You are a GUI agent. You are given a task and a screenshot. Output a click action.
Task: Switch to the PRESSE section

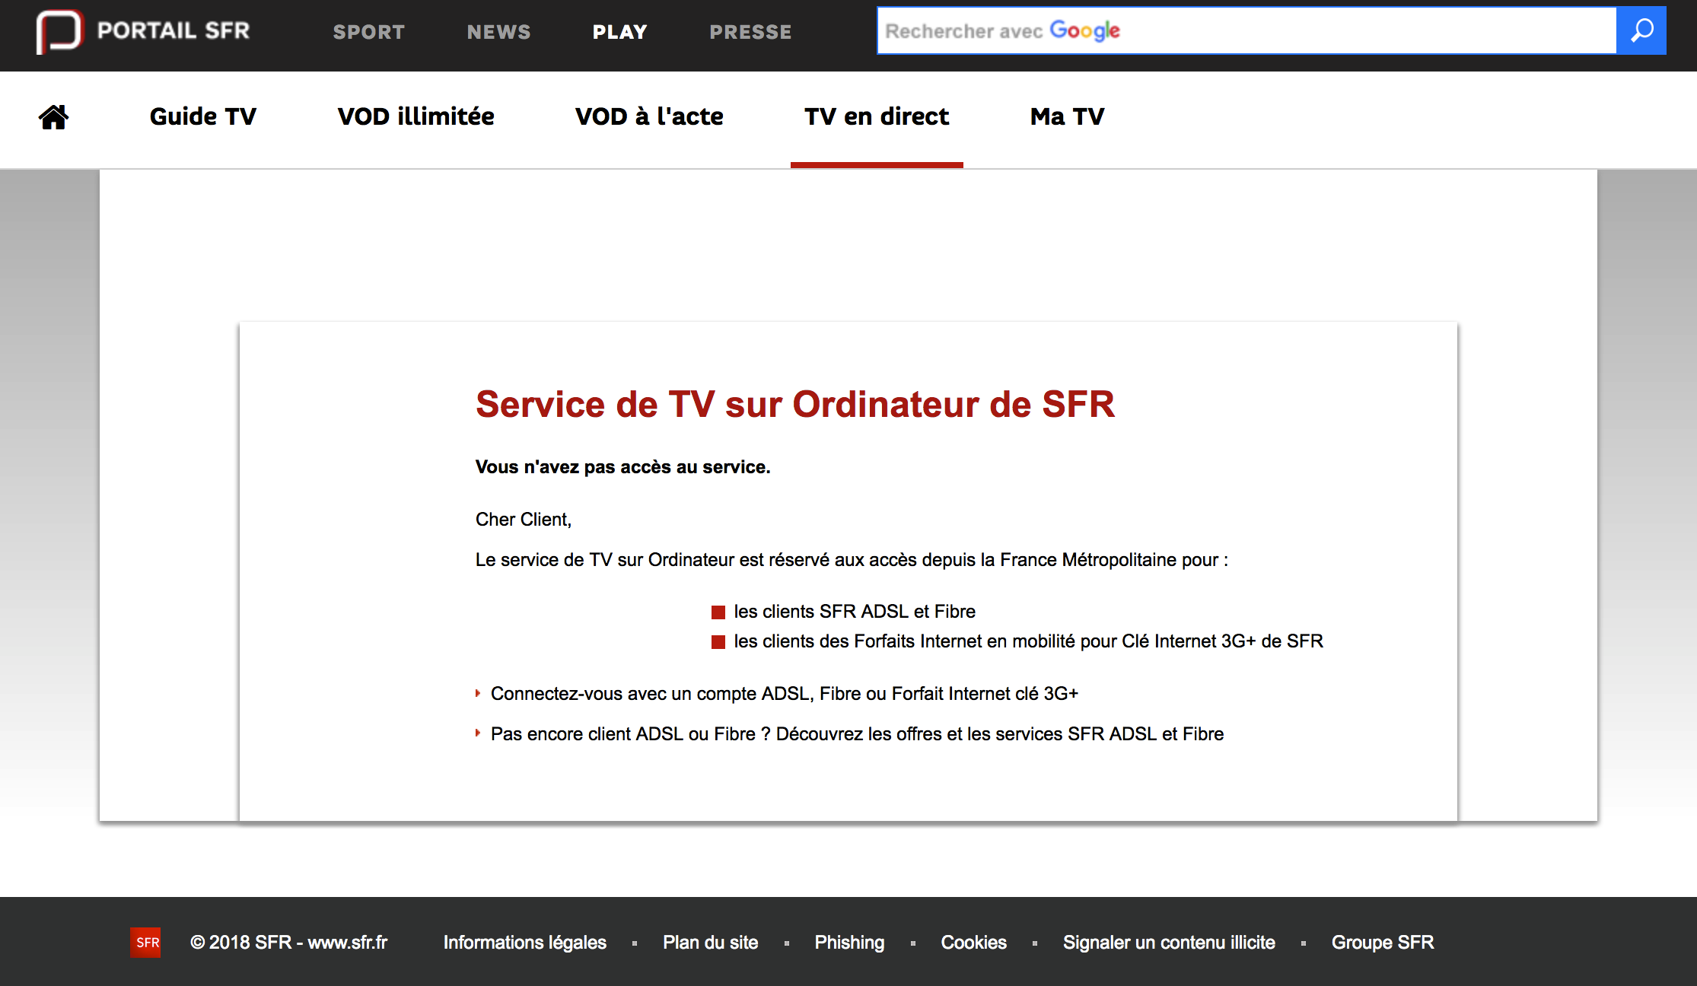pyautogui.click(x=750, y=31)
